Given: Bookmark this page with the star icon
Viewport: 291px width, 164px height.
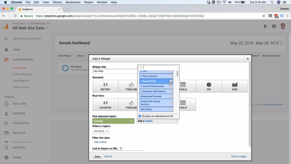Looking at the screenshot, I should pyautogui.click(x=264, y=16).
